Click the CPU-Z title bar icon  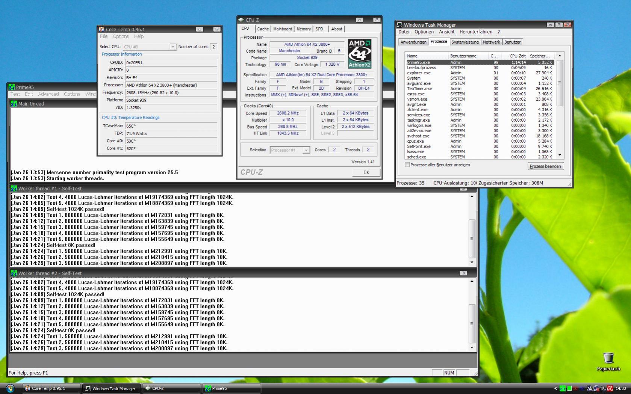(241, 20)
